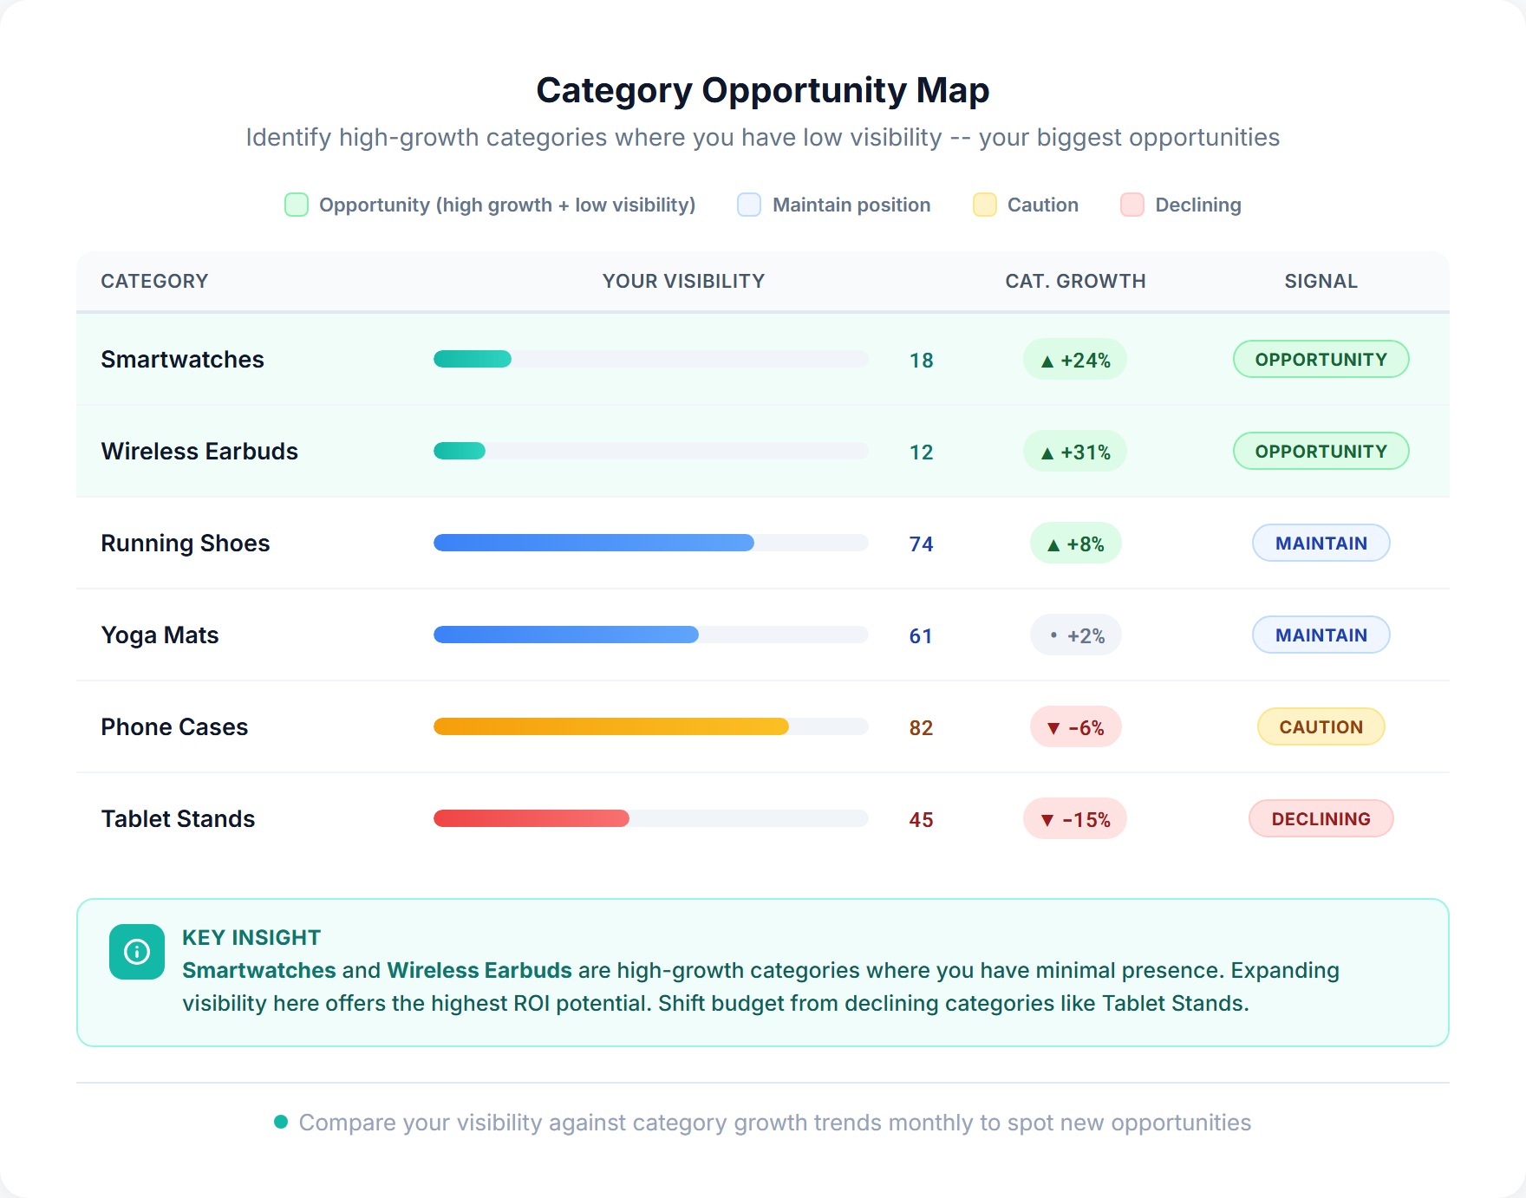Image resolution: width=1526 pixels, height=1198 pixels.
Task: Open the CATEGORY column header menu
Action: pyautogui.click(x=154, y=281)
